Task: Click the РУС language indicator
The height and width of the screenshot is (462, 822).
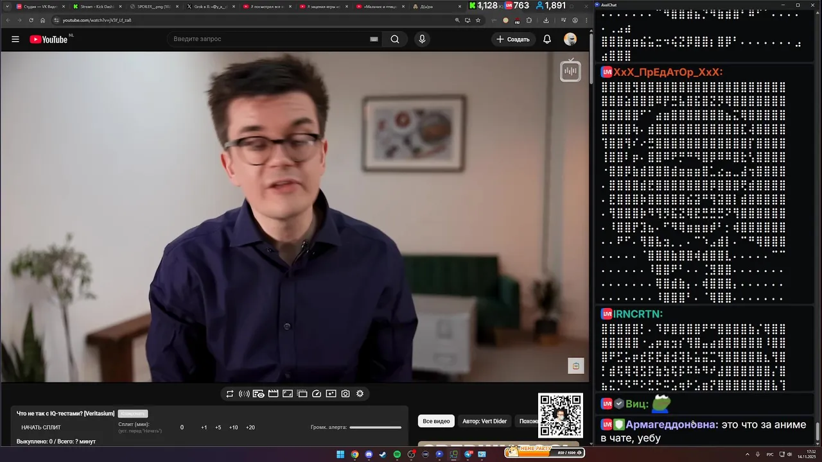Action: click(770, 454)
